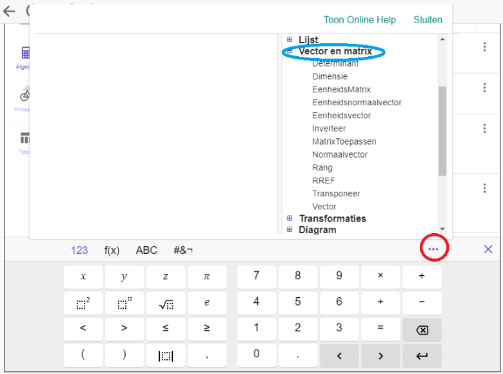Click the three-dots more button on keyboard
This screenshot has width=503, height=374.
coord(433,249)
